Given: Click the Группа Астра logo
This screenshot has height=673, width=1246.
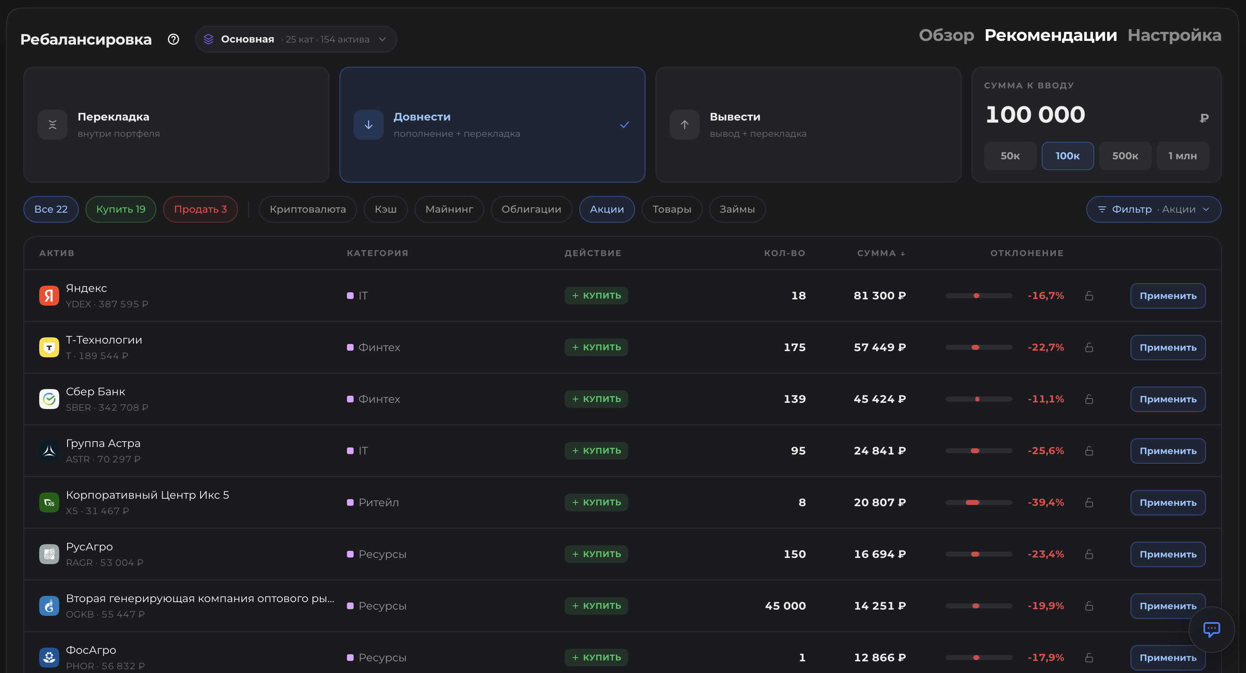Looking at the screenshot, I should point(49,451).
